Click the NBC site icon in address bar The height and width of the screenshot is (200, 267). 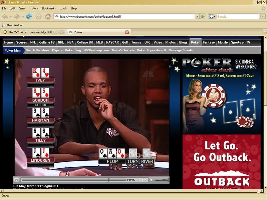(x=57, y=16)
